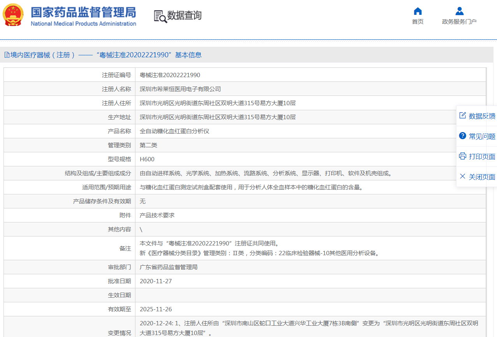497x337 pixels.
Task: Click the 关闭页面 link
Action: tap(482, 177)
